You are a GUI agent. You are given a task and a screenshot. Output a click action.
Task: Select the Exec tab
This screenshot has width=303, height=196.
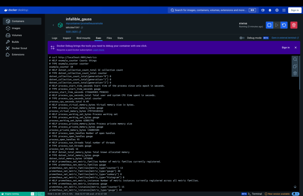[98, 38]
